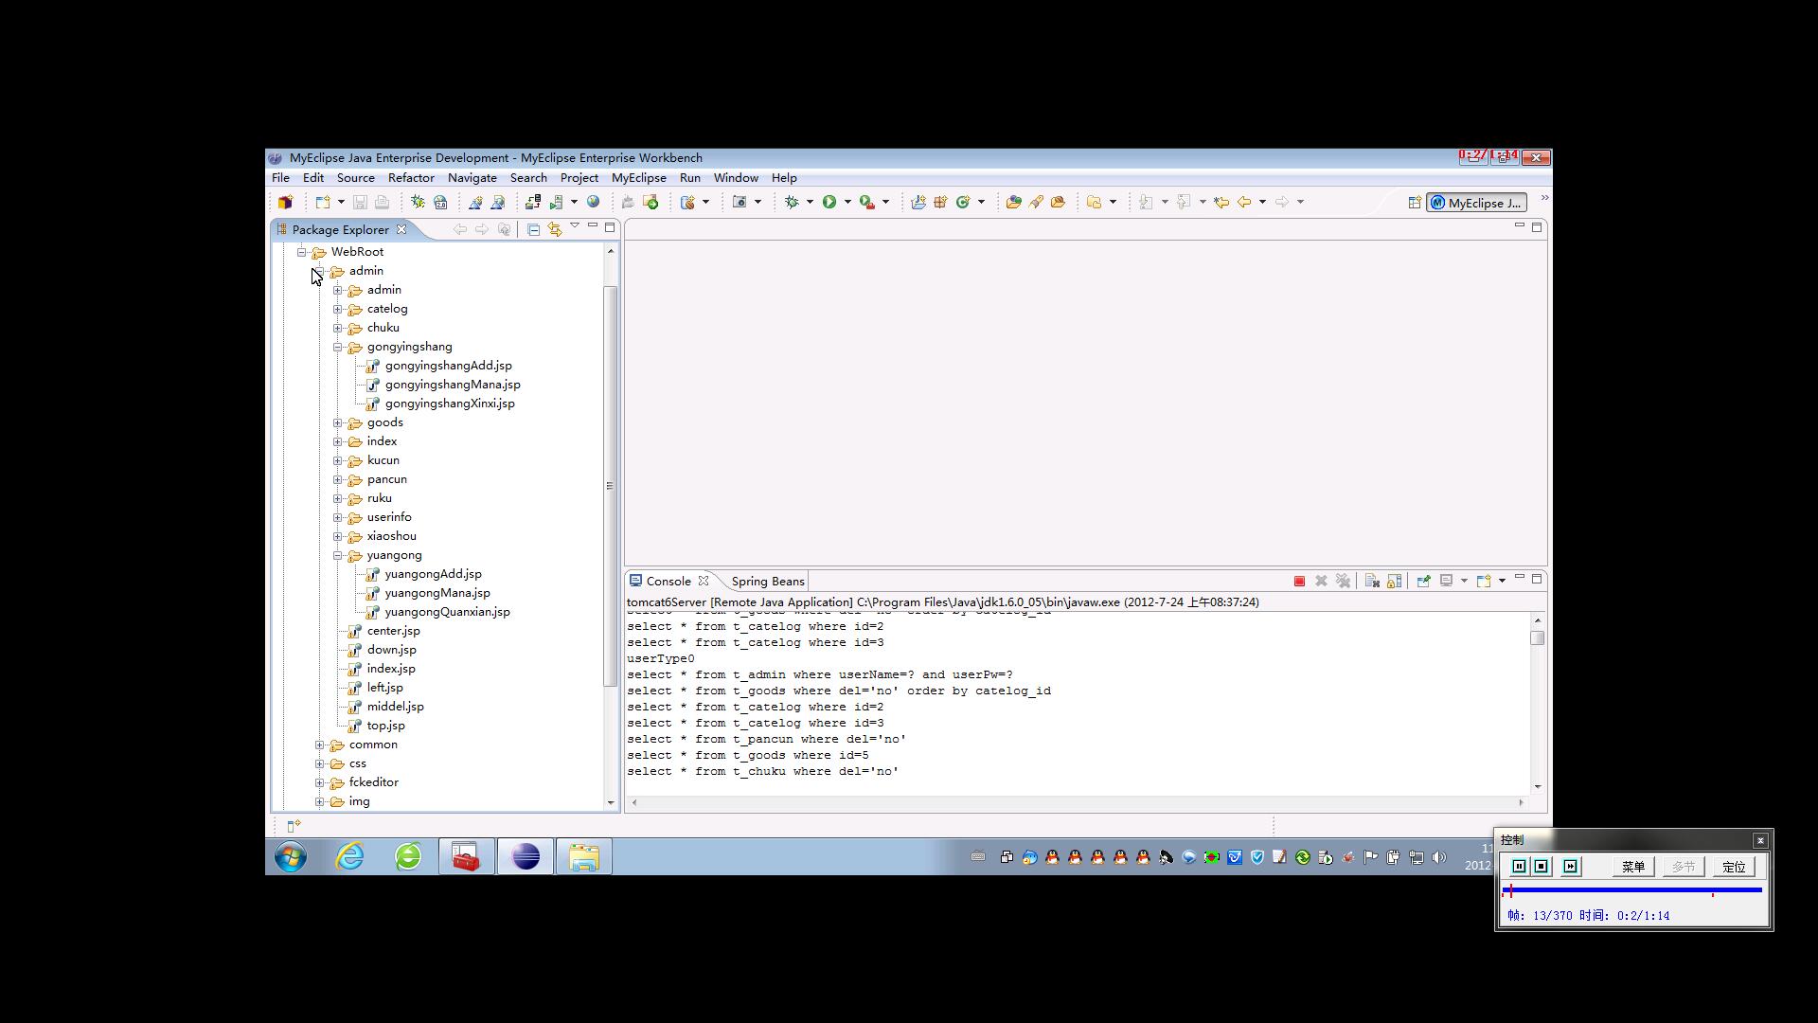Click the play/pause control in 控制 panel
Image resolution: width=1818 pixels, height=1023 pixels.
tap(1519, 867)
